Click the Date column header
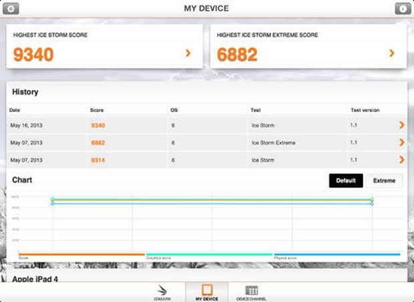Screen dimensions: 414x302 click(x=15, y=110)
